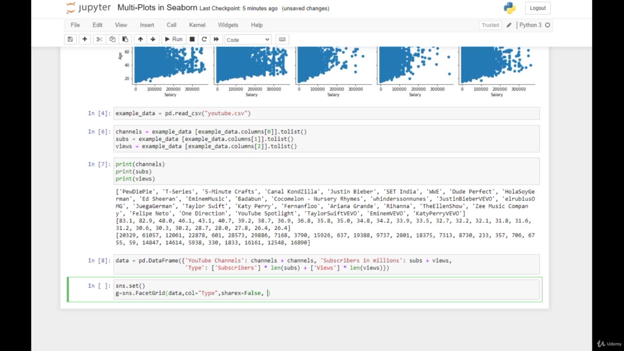624x351 pixels.
Task: Copy selected cells icon
Action: point(112,39)
